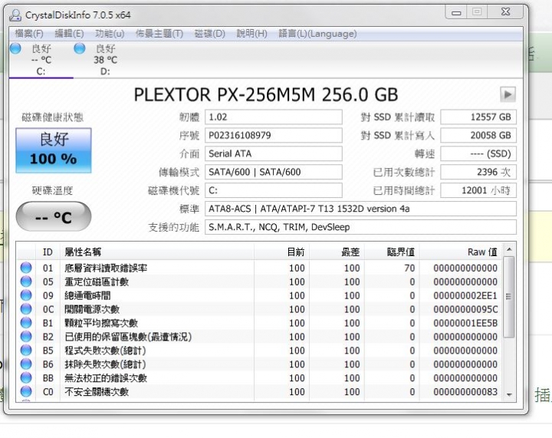Click the 屬性名稱 column header
The image size is (552, 438).
coord(157,252)
